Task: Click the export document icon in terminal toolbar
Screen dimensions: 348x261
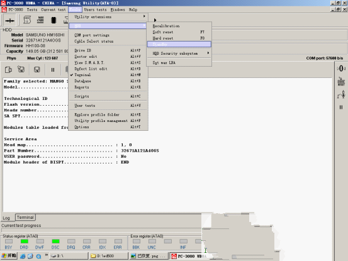Action: tap(8, 70)
